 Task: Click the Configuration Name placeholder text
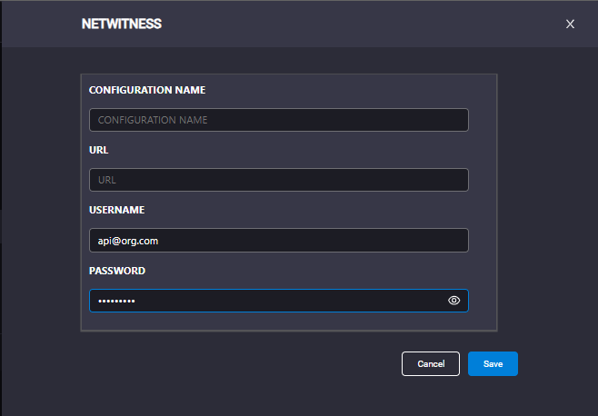[x=153, y=120]
